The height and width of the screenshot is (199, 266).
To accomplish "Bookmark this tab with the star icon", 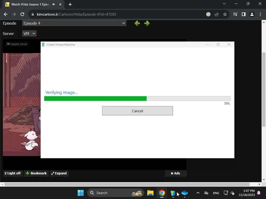I will click(225, 15).
